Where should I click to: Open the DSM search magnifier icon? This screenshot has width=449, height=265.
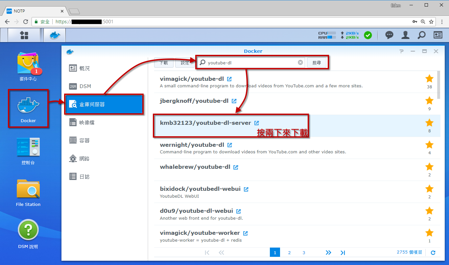click(x=421, y=35)
